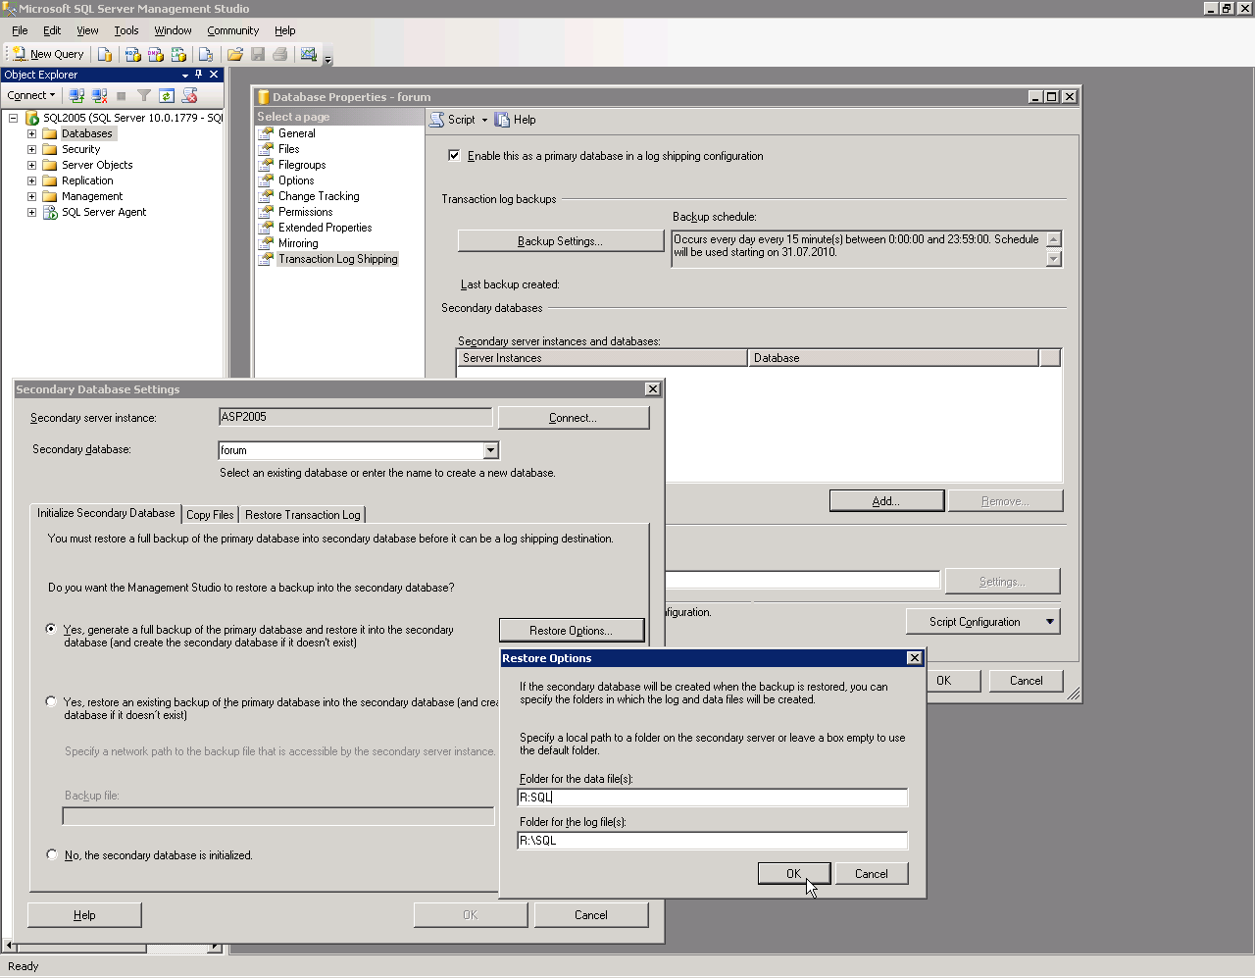Click the Add... secondary database button
This screenshot has width=1255, height=978.
coord(886,501)
